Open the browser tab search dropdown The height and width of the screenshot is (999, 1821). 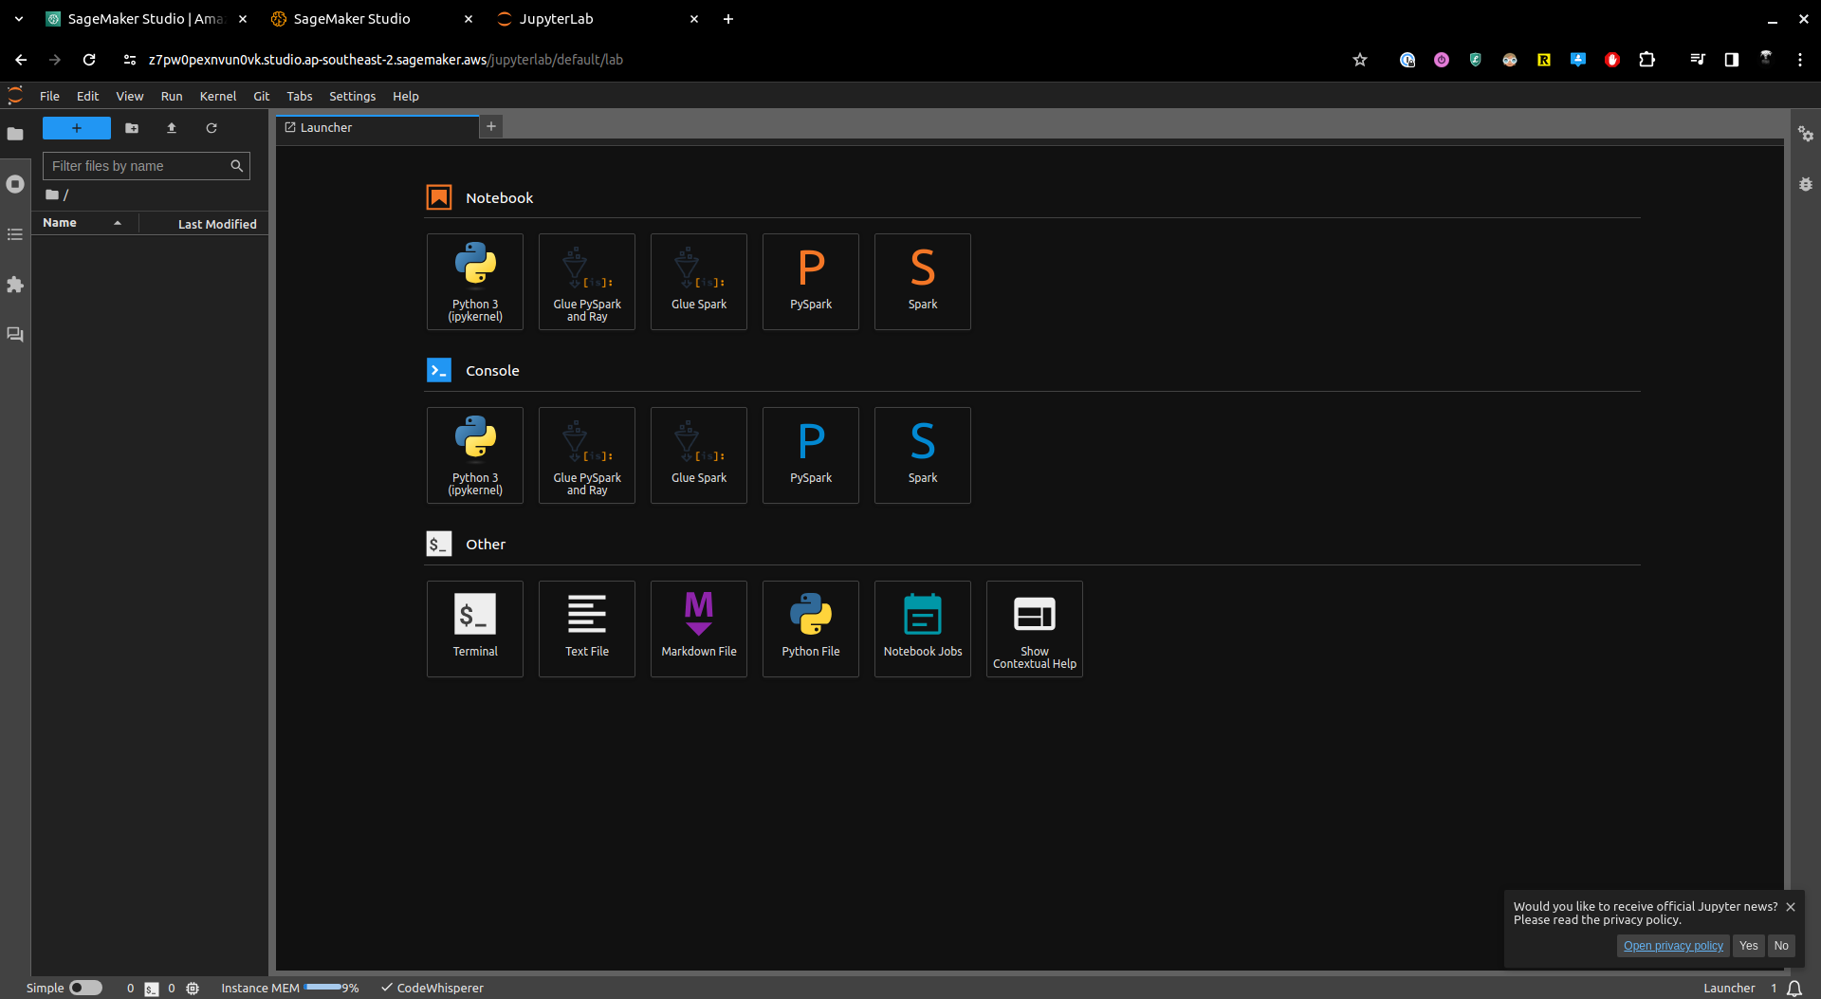coord(19,19)
